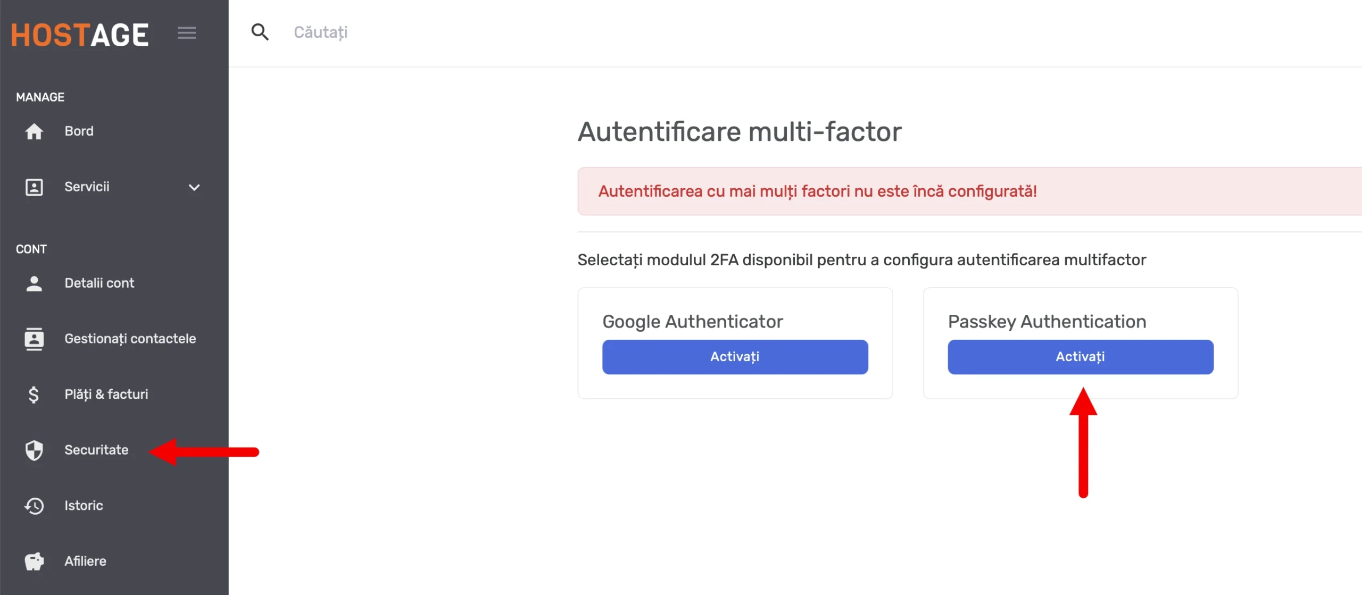Click the Istoric history clock icon

34,506
